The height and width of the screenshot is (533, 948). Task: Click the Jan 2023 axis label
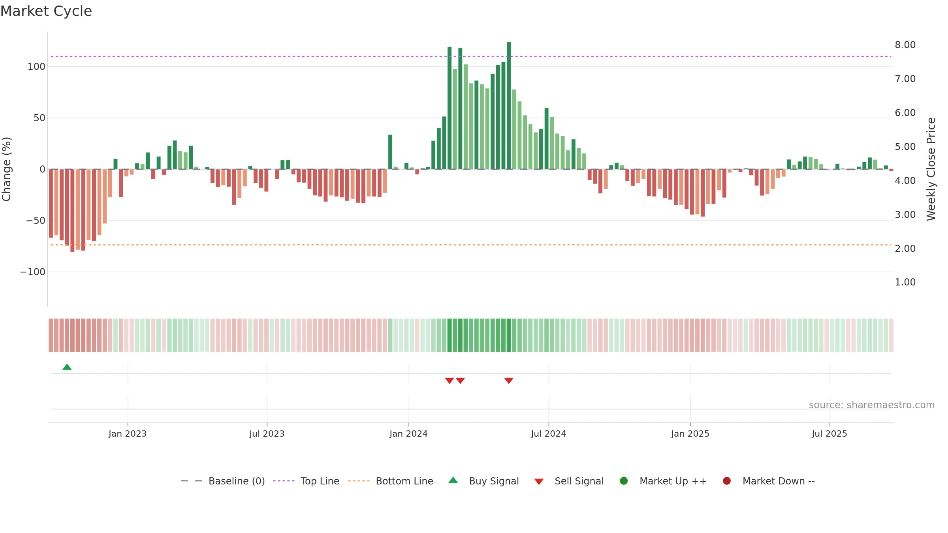128,434
